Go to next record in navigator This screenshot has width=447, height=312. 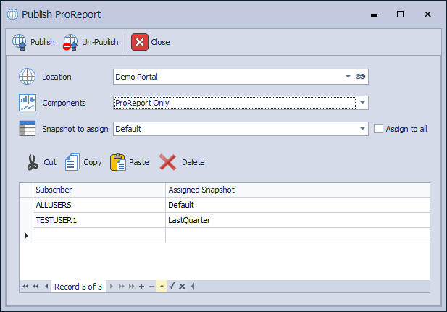pos(112,287)
